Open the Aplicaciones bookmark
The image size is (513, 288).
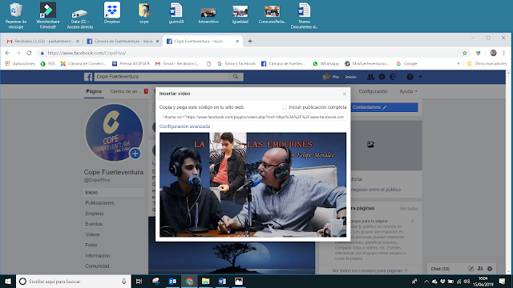(20, 64)
